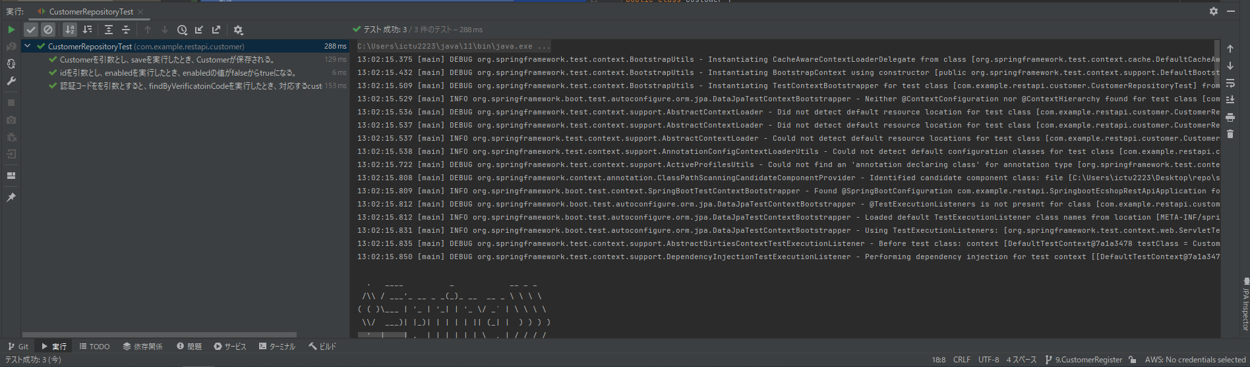Rerun CustomerRepositoryTest with the green play button
Screen dimensions: 1250x367
pos(11,30)
